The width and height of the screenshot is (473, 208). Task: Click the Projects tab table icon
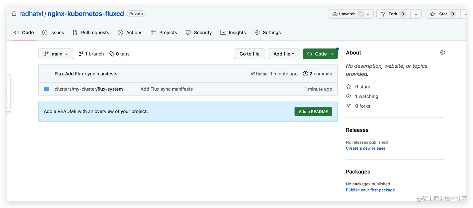tap(153, 32)
